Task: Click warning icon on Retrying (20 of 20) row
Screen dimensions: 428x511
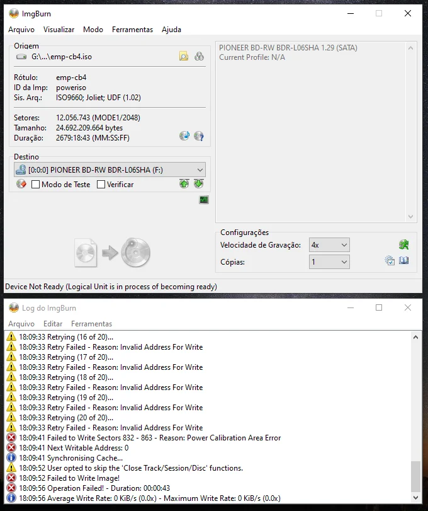Action: 11,418
